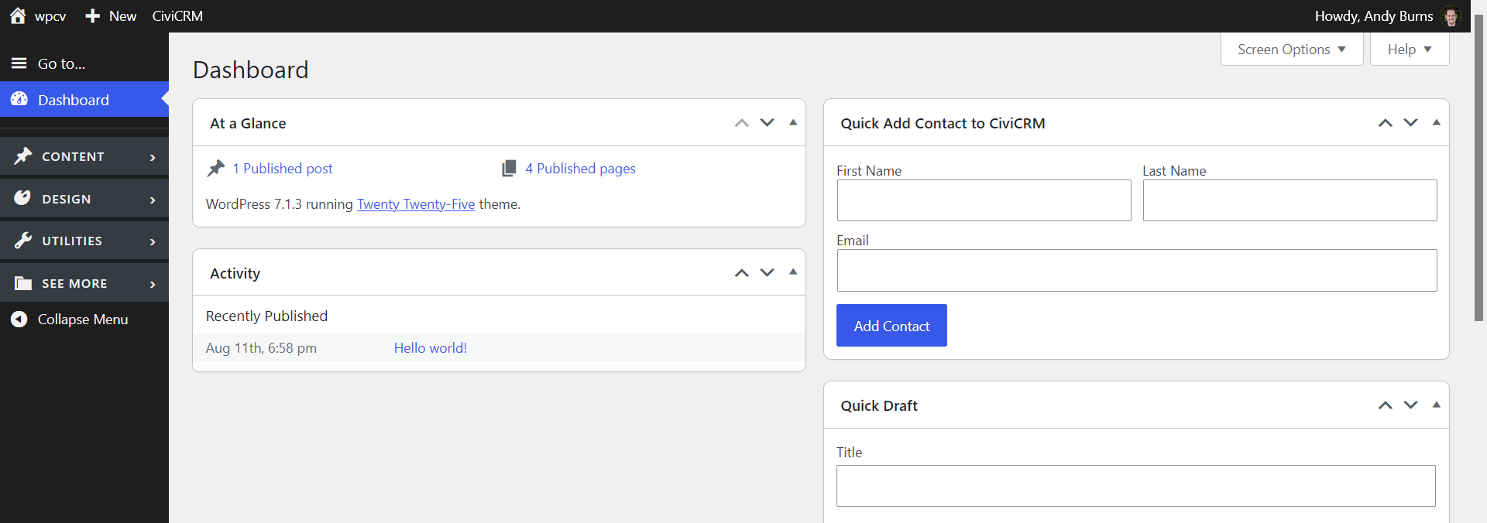Screen dimensions: 1487x523
Task: Expand the UTILITIES chevron arrow
Action: (153, 241)
